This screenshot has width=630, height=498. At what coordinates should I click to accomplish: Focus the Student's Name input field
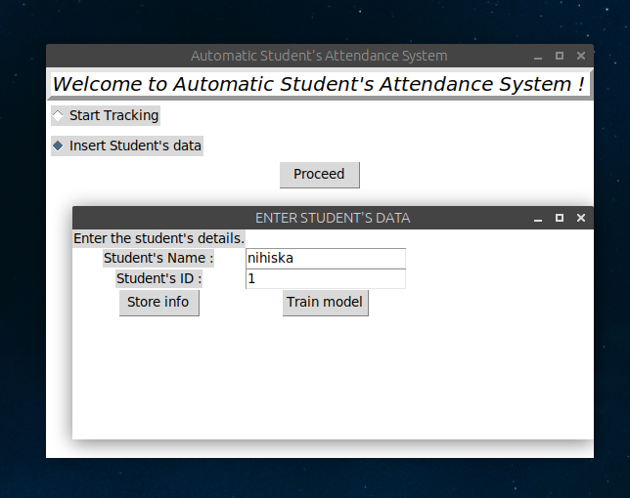[x=326, y=258]
